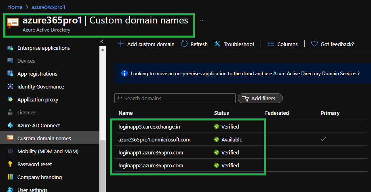Click the green check beside loginapp3.careexchange.in
371x192 pixels.
pyautogui.click(x=217, y=127)
